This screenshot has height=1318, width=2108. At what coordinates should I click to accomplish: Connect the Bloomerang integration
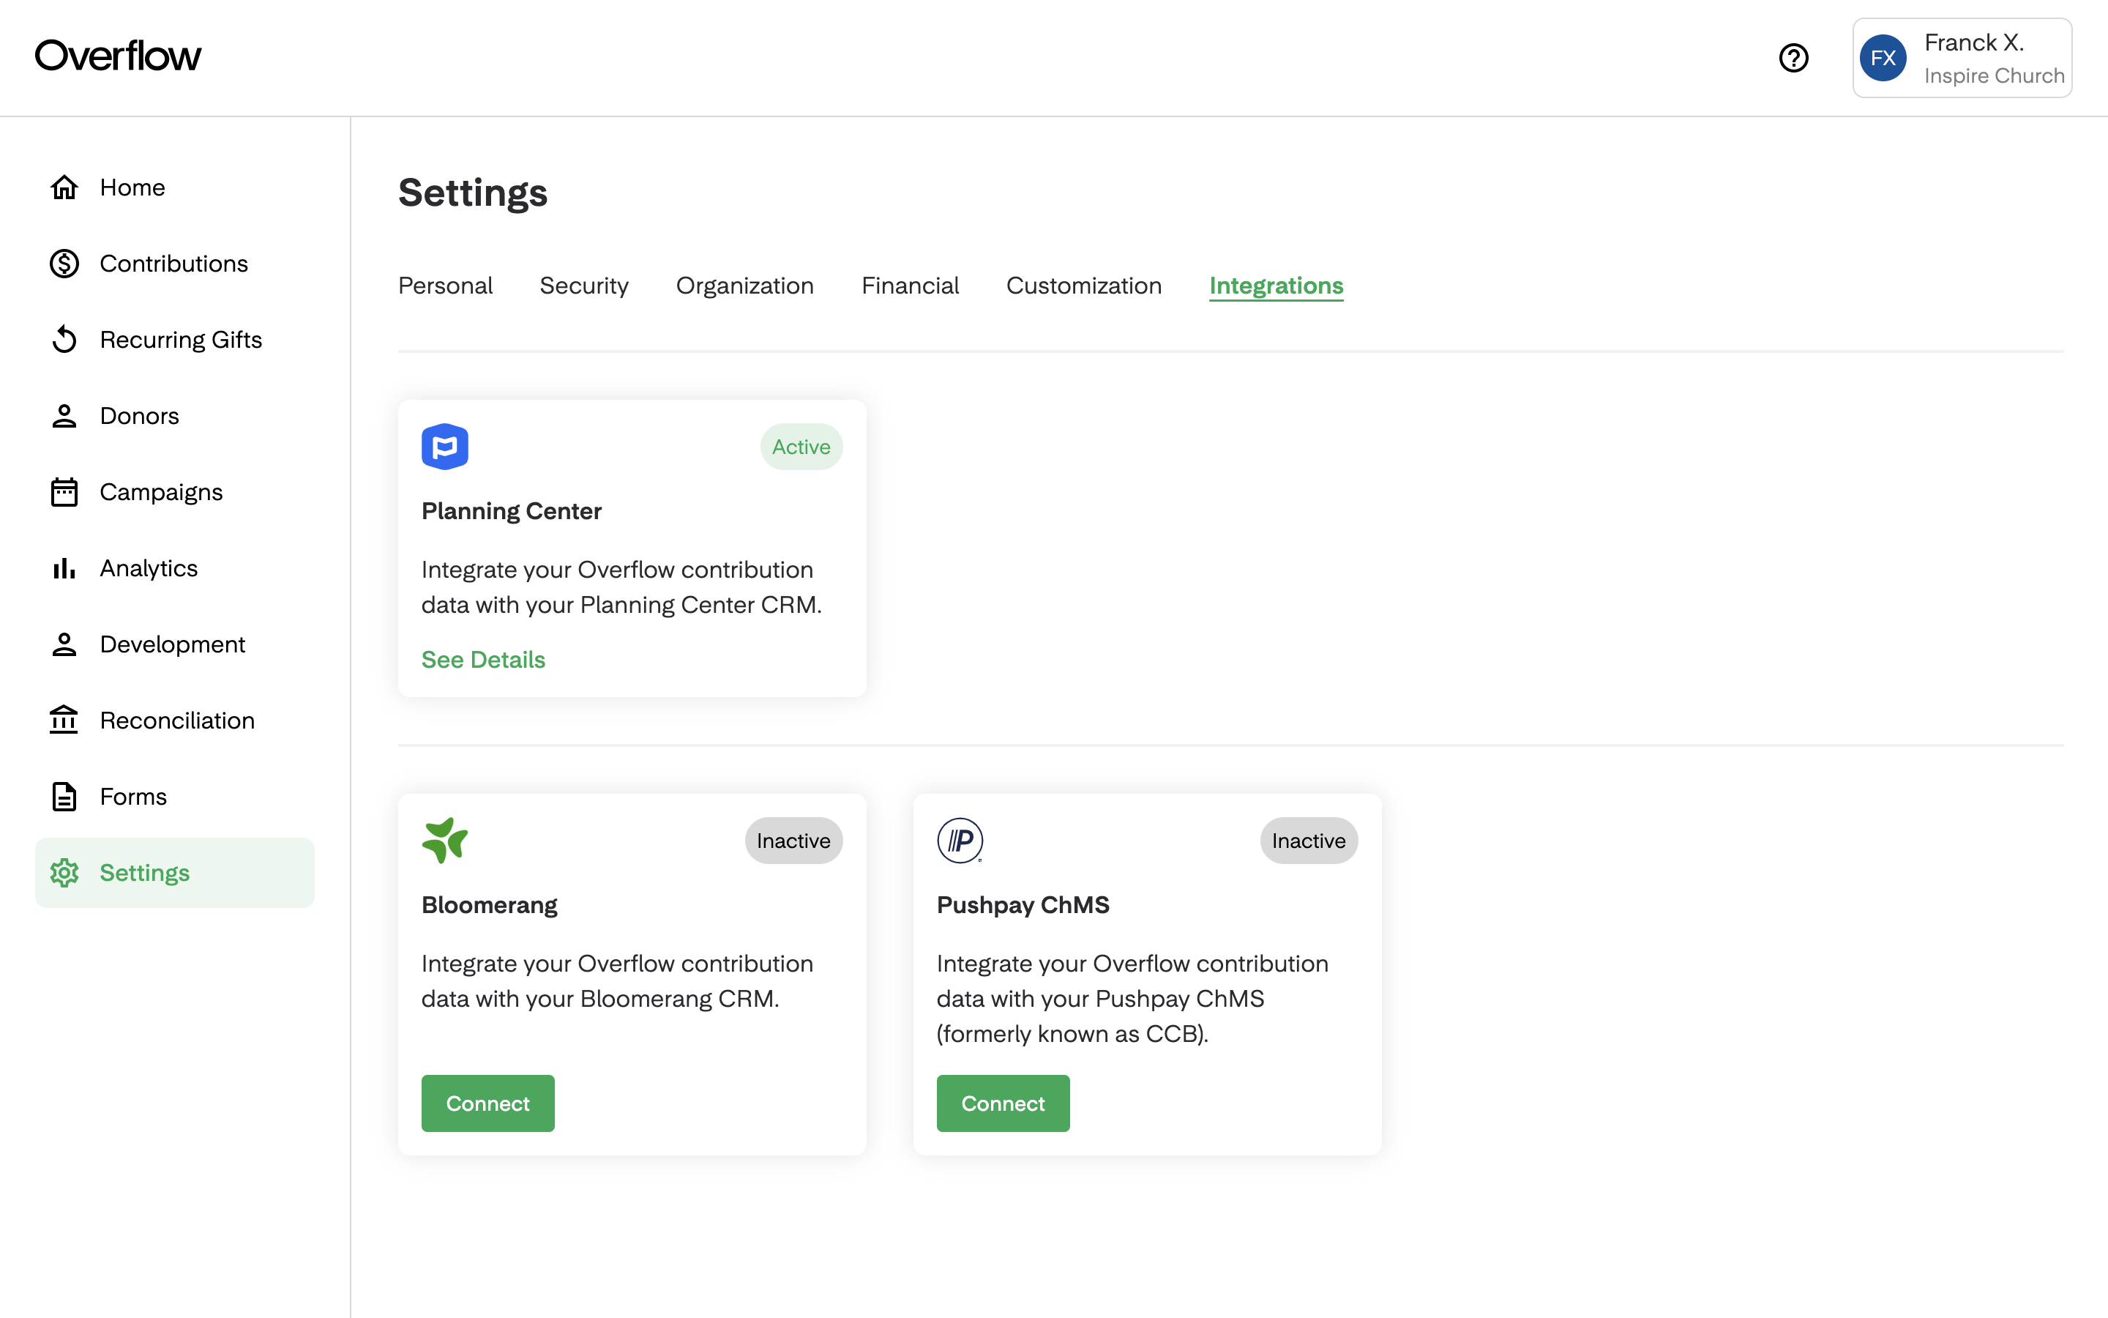pos(487,1103)
